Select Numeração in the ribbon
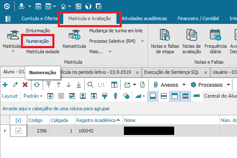Screen dimensions: 237x158 [37, 41]
